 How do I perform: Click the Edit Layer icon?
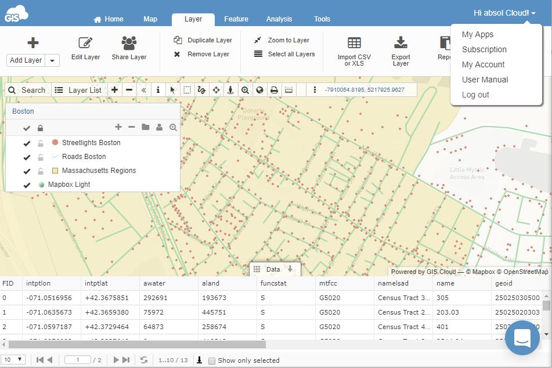tap(85, 43)
